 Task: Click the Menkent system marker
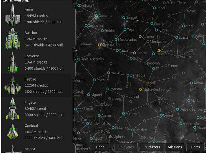[123, 113]
